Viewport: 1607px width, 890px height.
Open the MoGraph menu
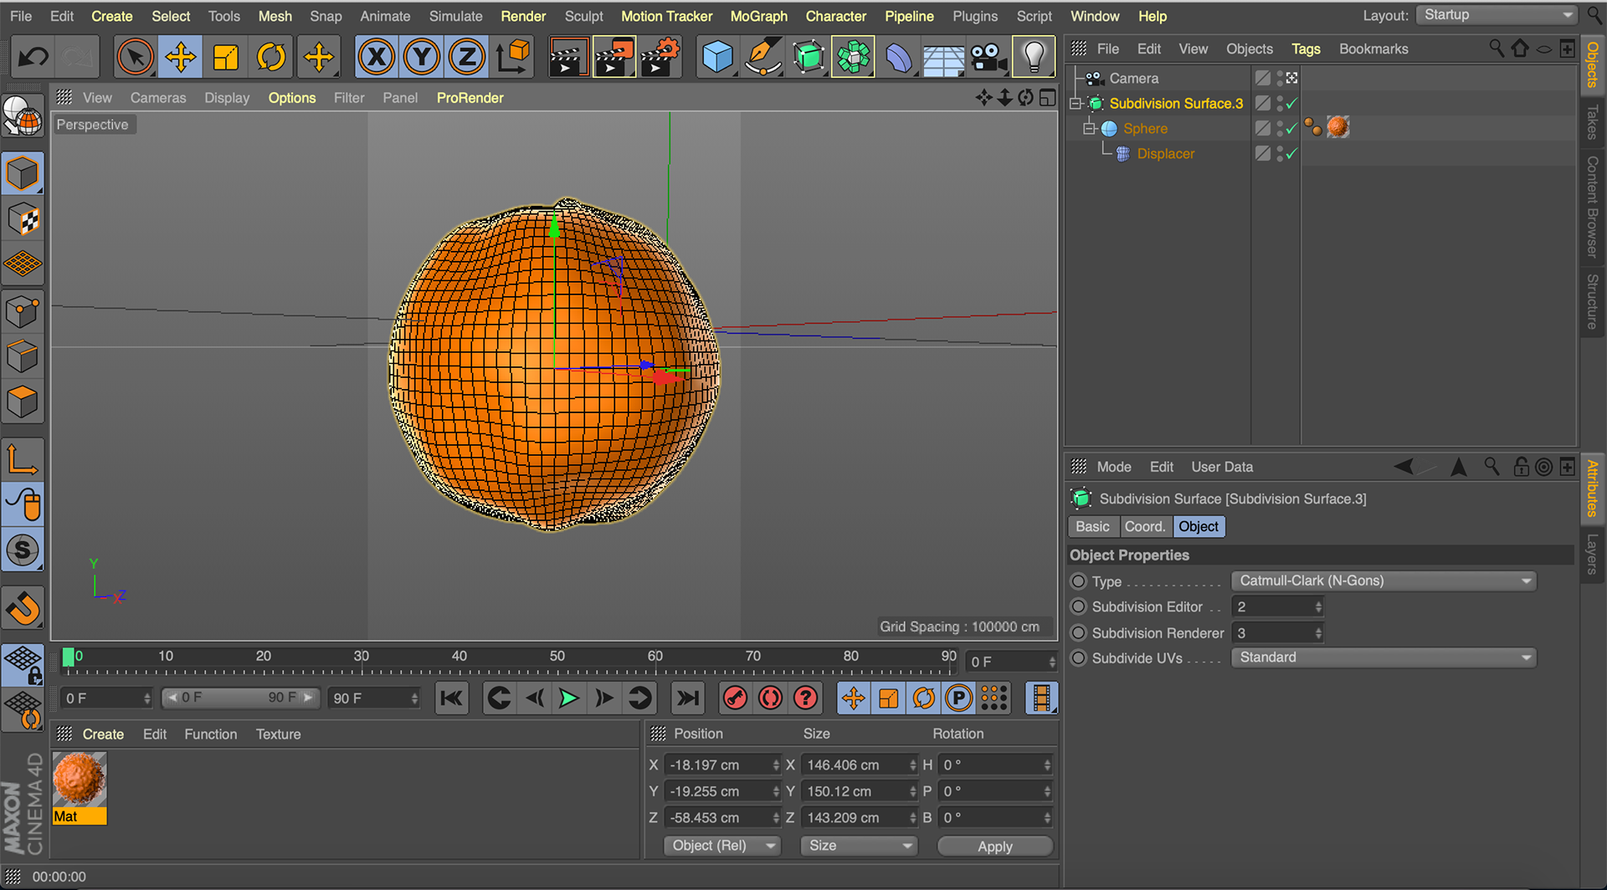pos(758,16)
